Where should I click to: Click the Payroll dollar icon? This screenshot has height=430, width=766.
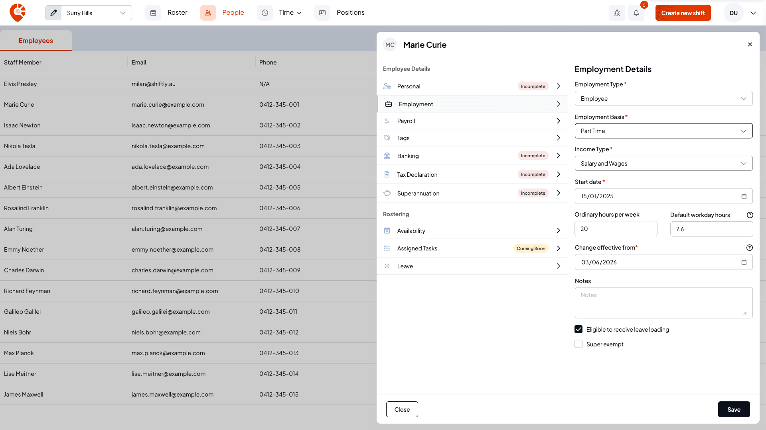387,121
